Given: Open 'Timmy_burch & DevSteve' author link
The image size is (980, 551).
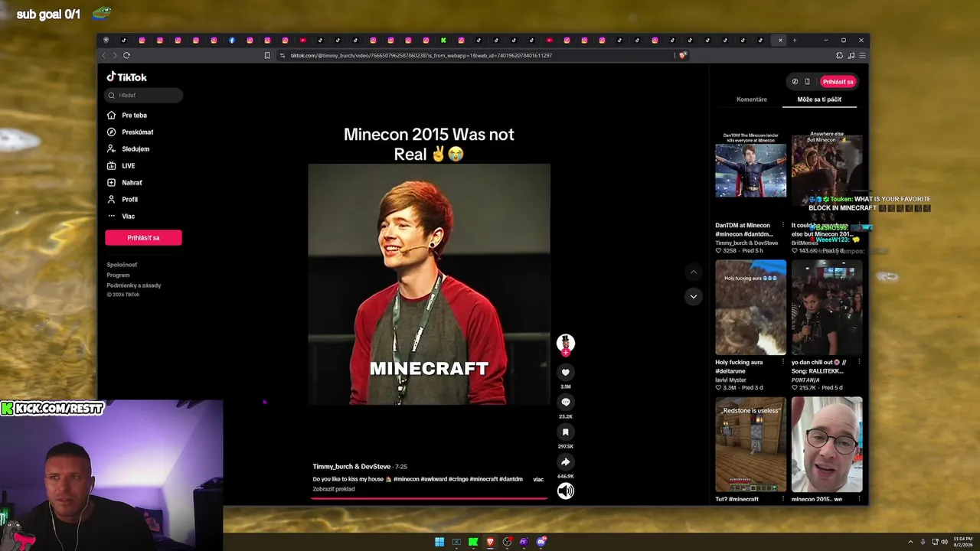Looking at the screenshot, I should pyautogui.click(x=351, y=466).
